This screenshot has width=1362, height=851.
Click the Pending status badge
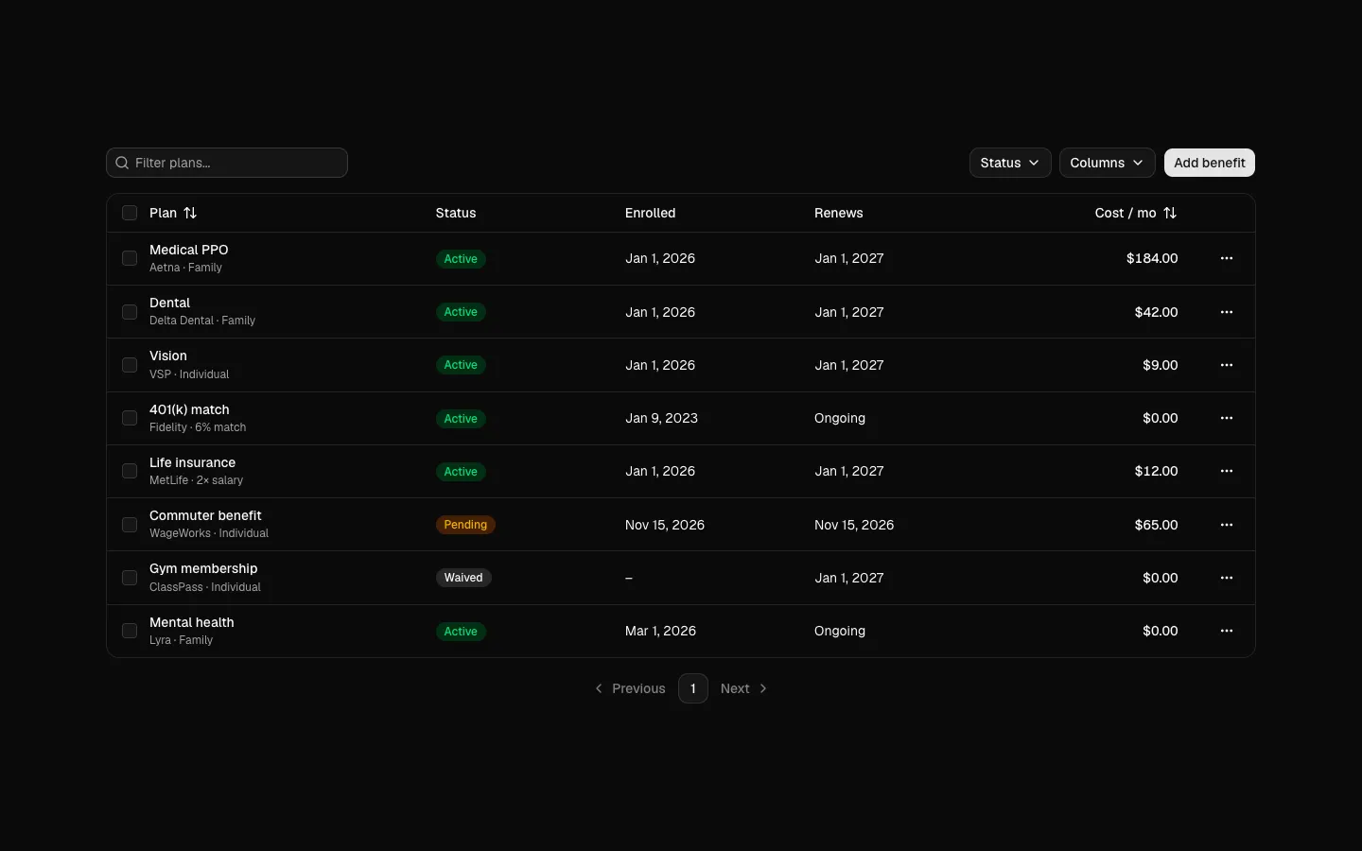(465, 525)
